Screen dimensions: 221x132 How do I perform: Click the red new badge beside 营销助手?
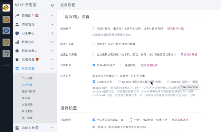[x=37, y=15]
